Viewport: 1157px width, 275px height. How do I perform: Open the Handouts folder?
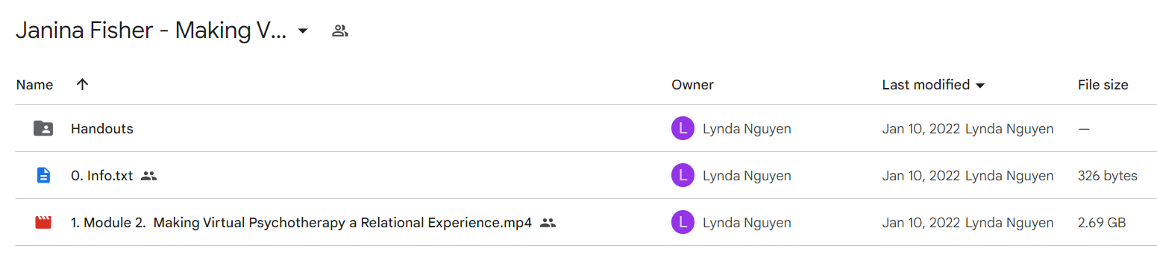[x=102, y=129]
